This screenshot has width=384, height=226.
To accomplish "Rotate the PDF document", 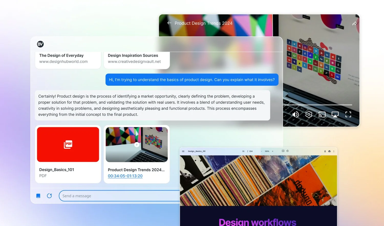I will tap(287, 151).
